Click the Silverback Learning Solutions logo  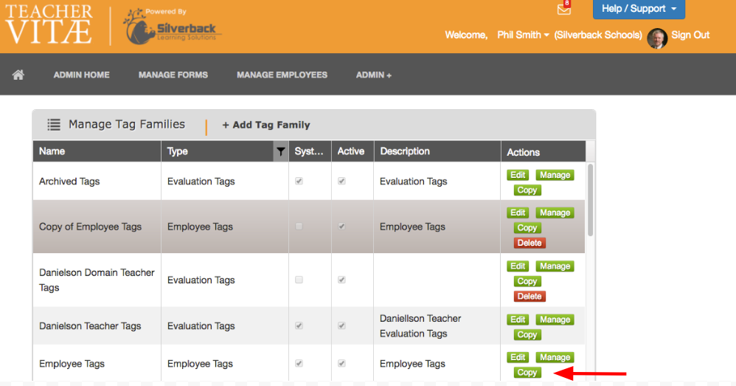click(x=172, y=27)
